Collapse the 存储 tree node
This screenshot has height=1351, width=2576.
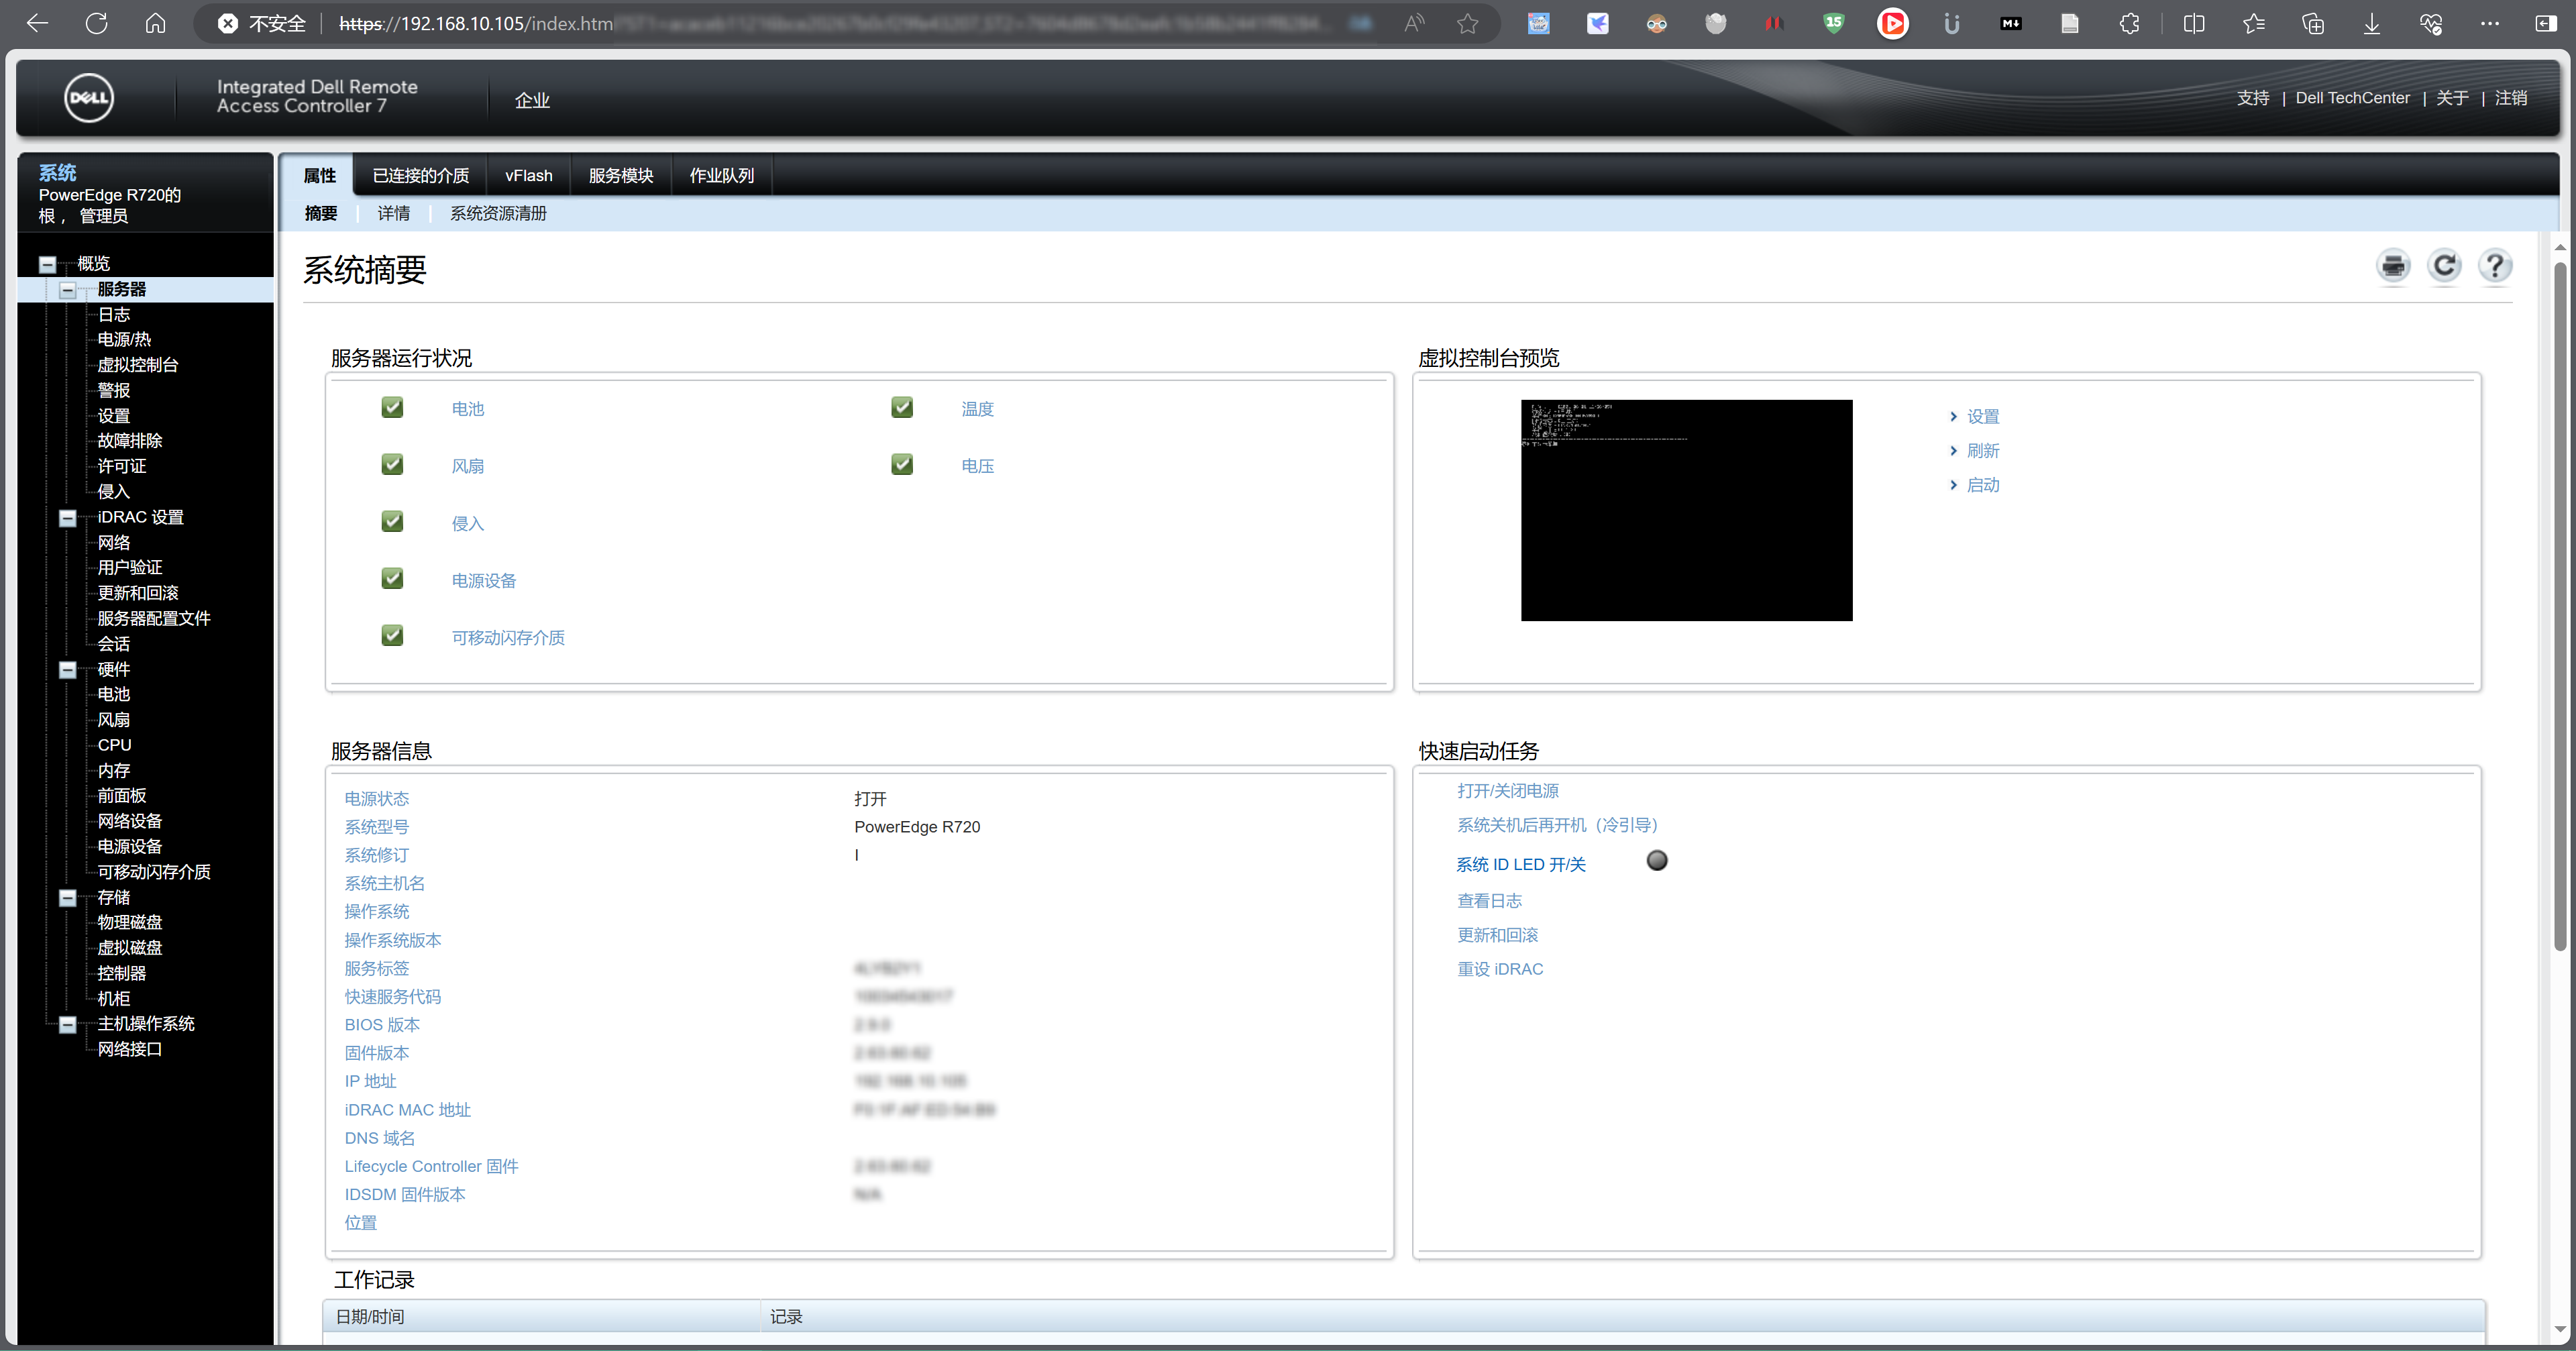point(68,898)
